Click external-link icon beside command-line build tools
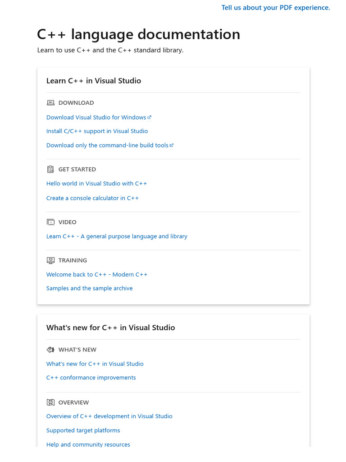Viewport: 346px width, 462px height. pyautogui.click(x=172, y=146)
